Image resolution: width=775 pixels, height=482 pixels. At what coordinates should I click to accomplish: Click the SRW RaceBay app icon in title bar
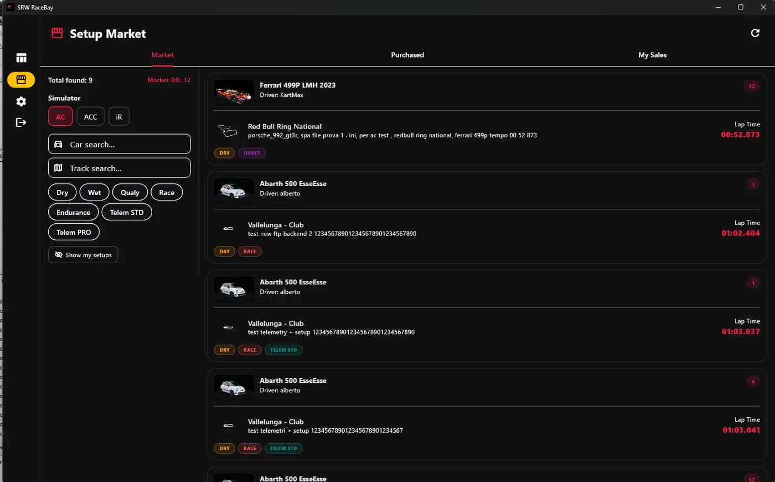point(10,7)
